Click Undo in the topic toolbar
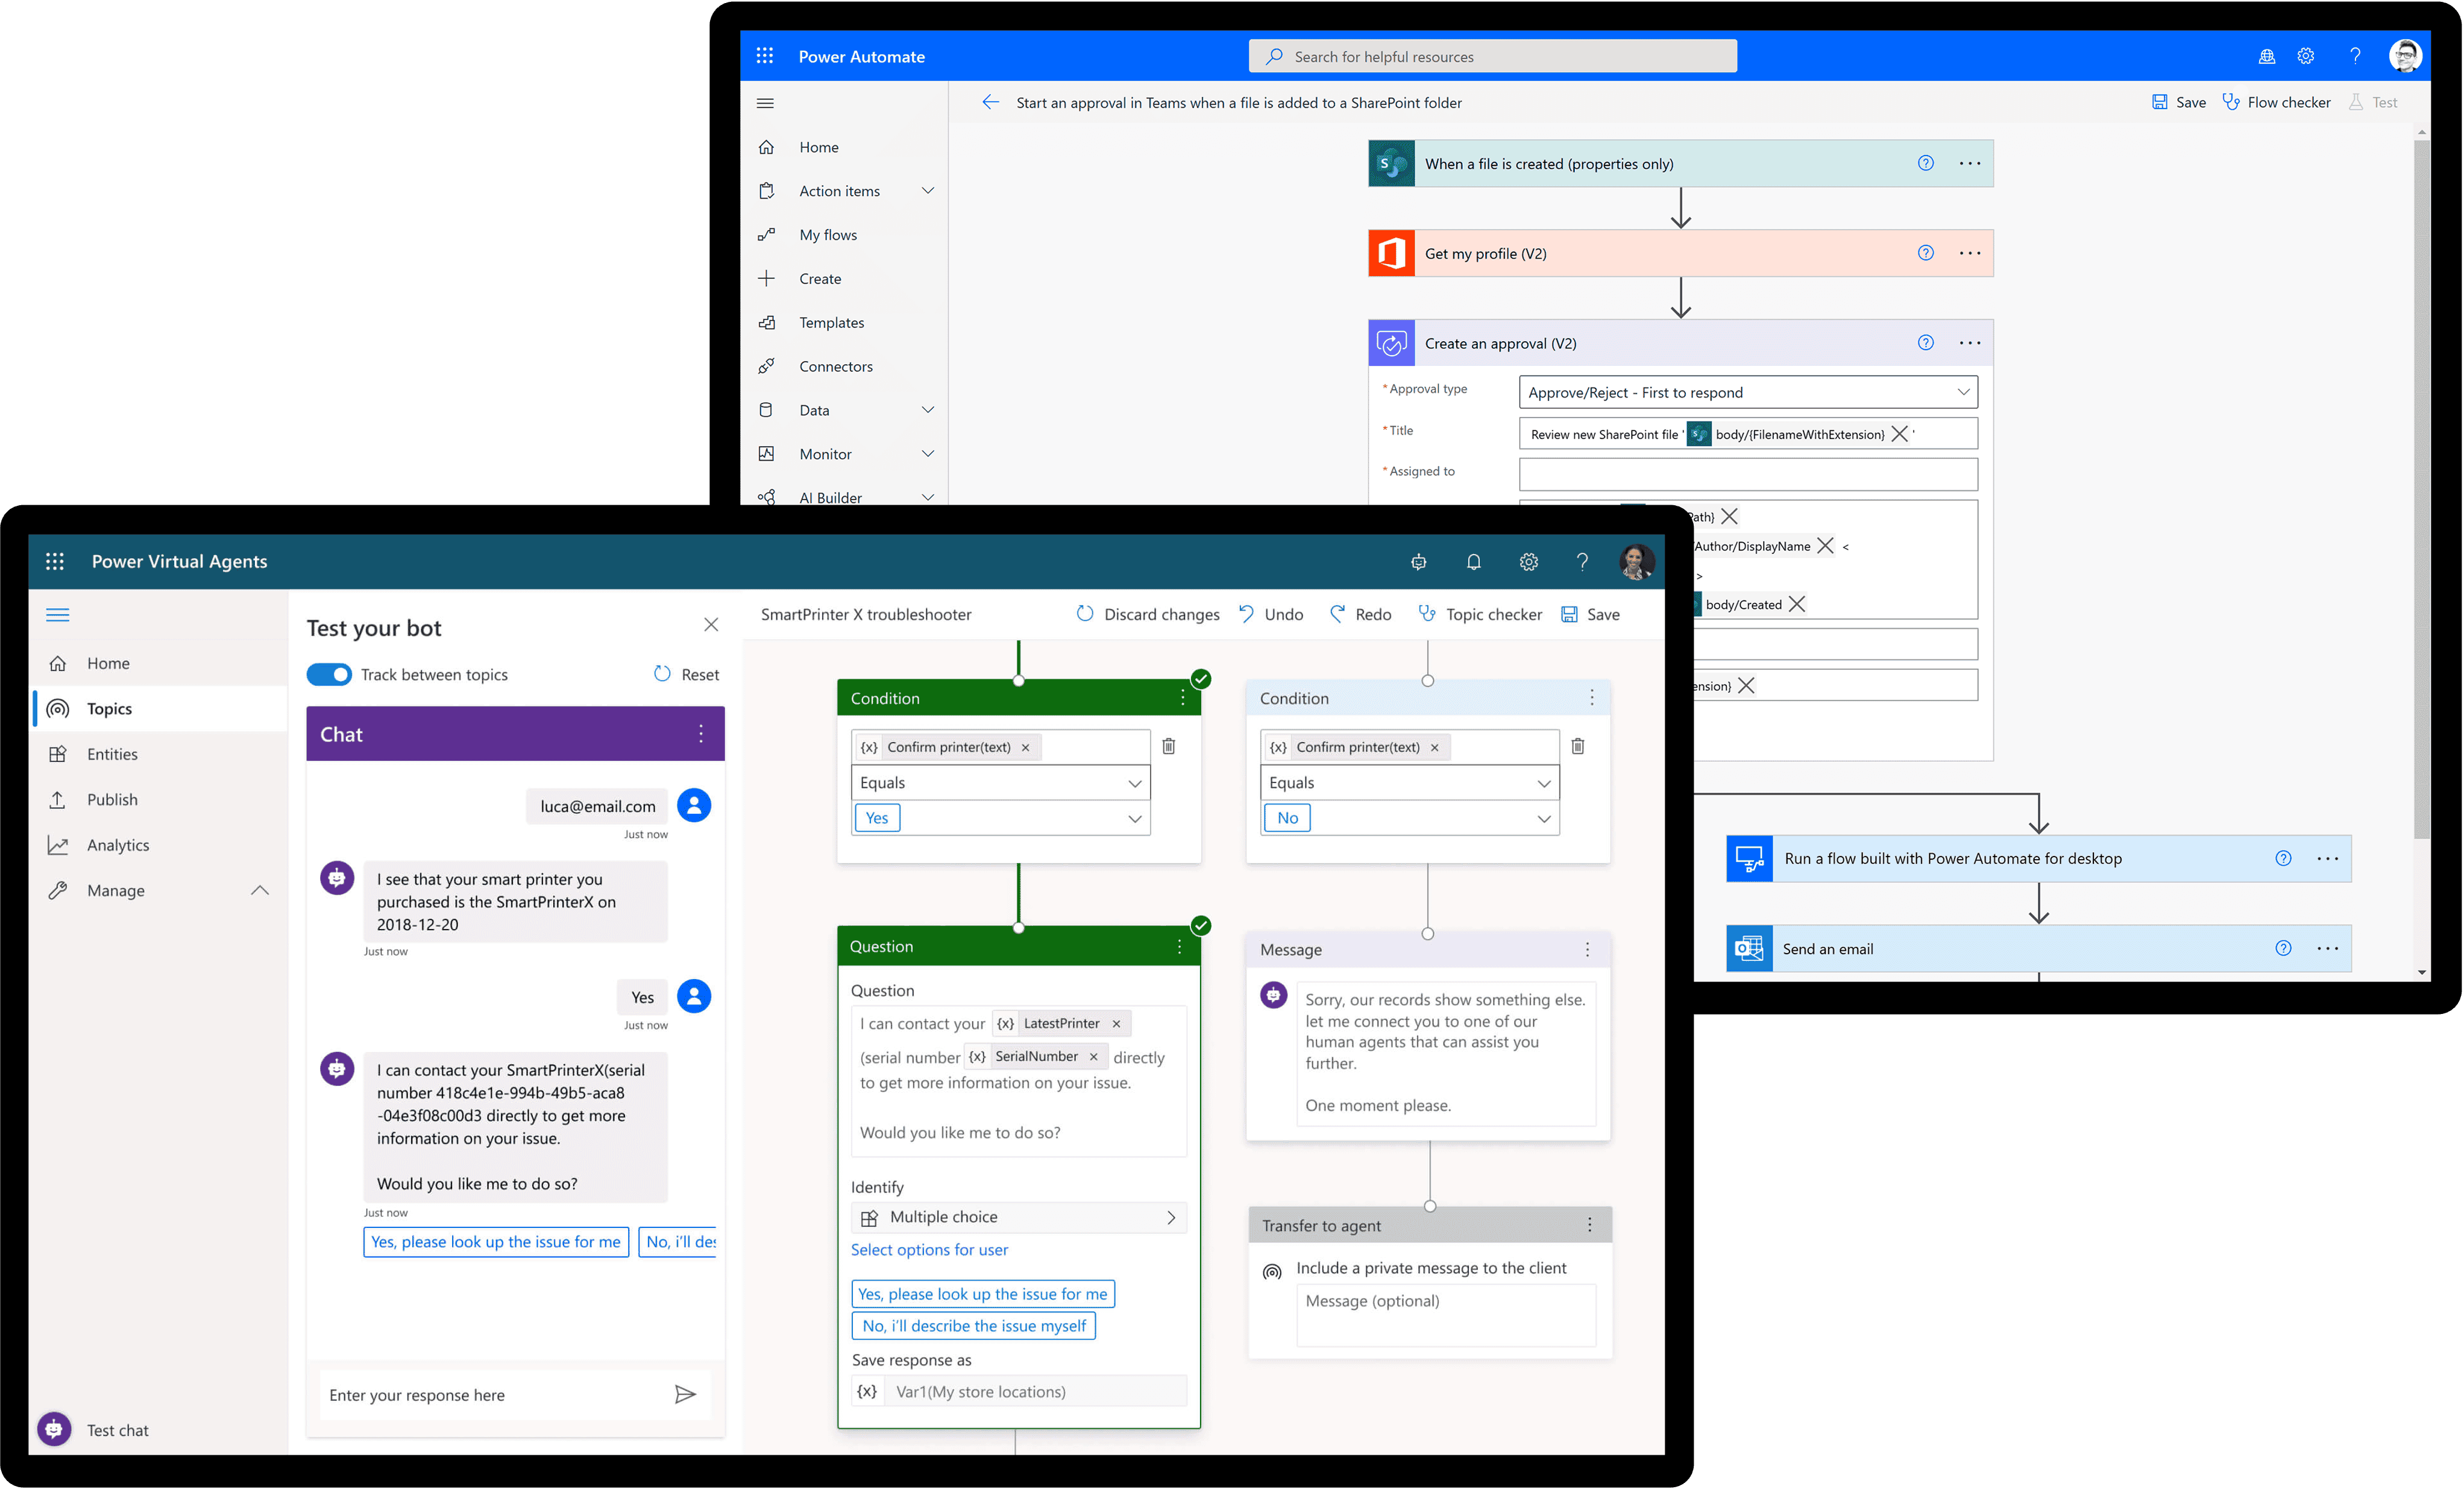 click(1271, 614)
